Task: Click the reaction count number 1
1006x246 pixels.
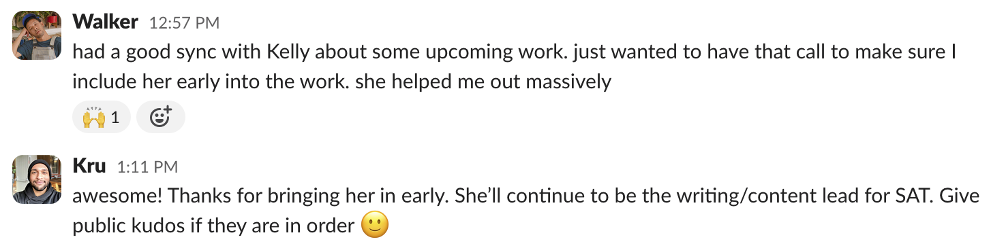Action: [115, 118]
